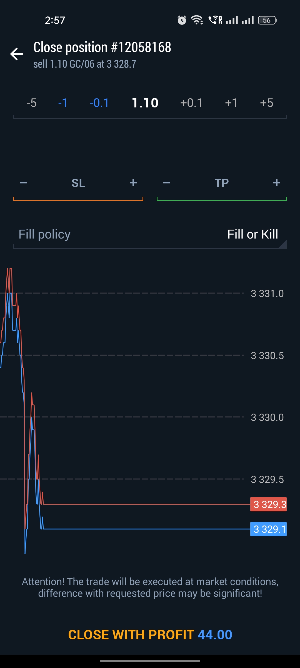Screen dimensions: 300x668
Task: Tap the alarm icon in status bar
Action: click(182, 20)
